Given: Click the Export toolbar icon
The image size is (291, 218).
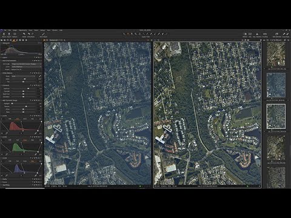Looking at the screenshot, I should (9, 34).
